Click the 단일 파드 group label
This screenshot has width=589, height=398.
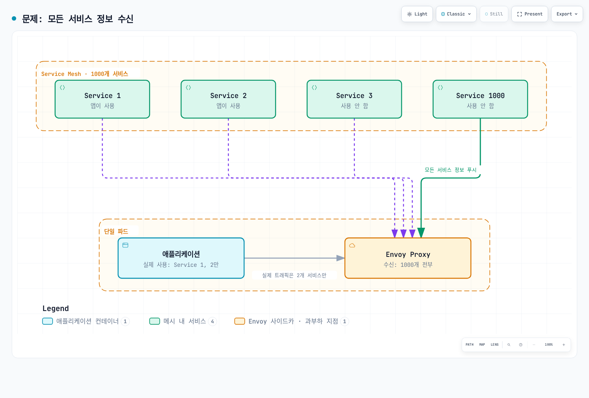(116, 231)
